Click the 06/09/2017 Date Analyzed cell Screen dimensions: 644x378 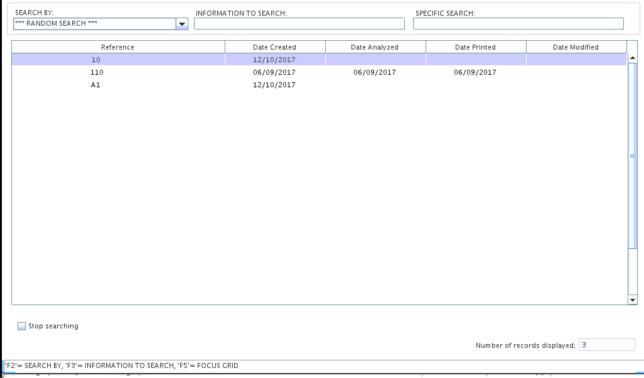[375, 72]
